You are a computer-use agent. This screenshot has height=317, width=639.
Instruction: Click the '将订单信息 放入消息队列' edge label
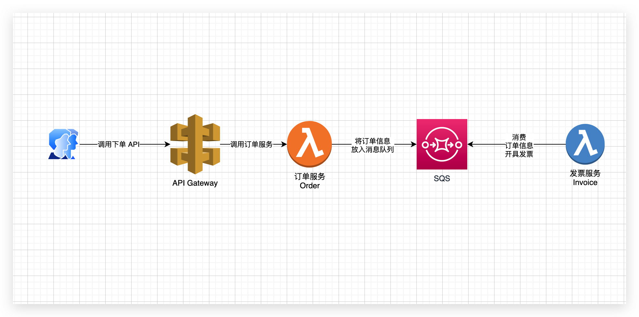(373, 145)
